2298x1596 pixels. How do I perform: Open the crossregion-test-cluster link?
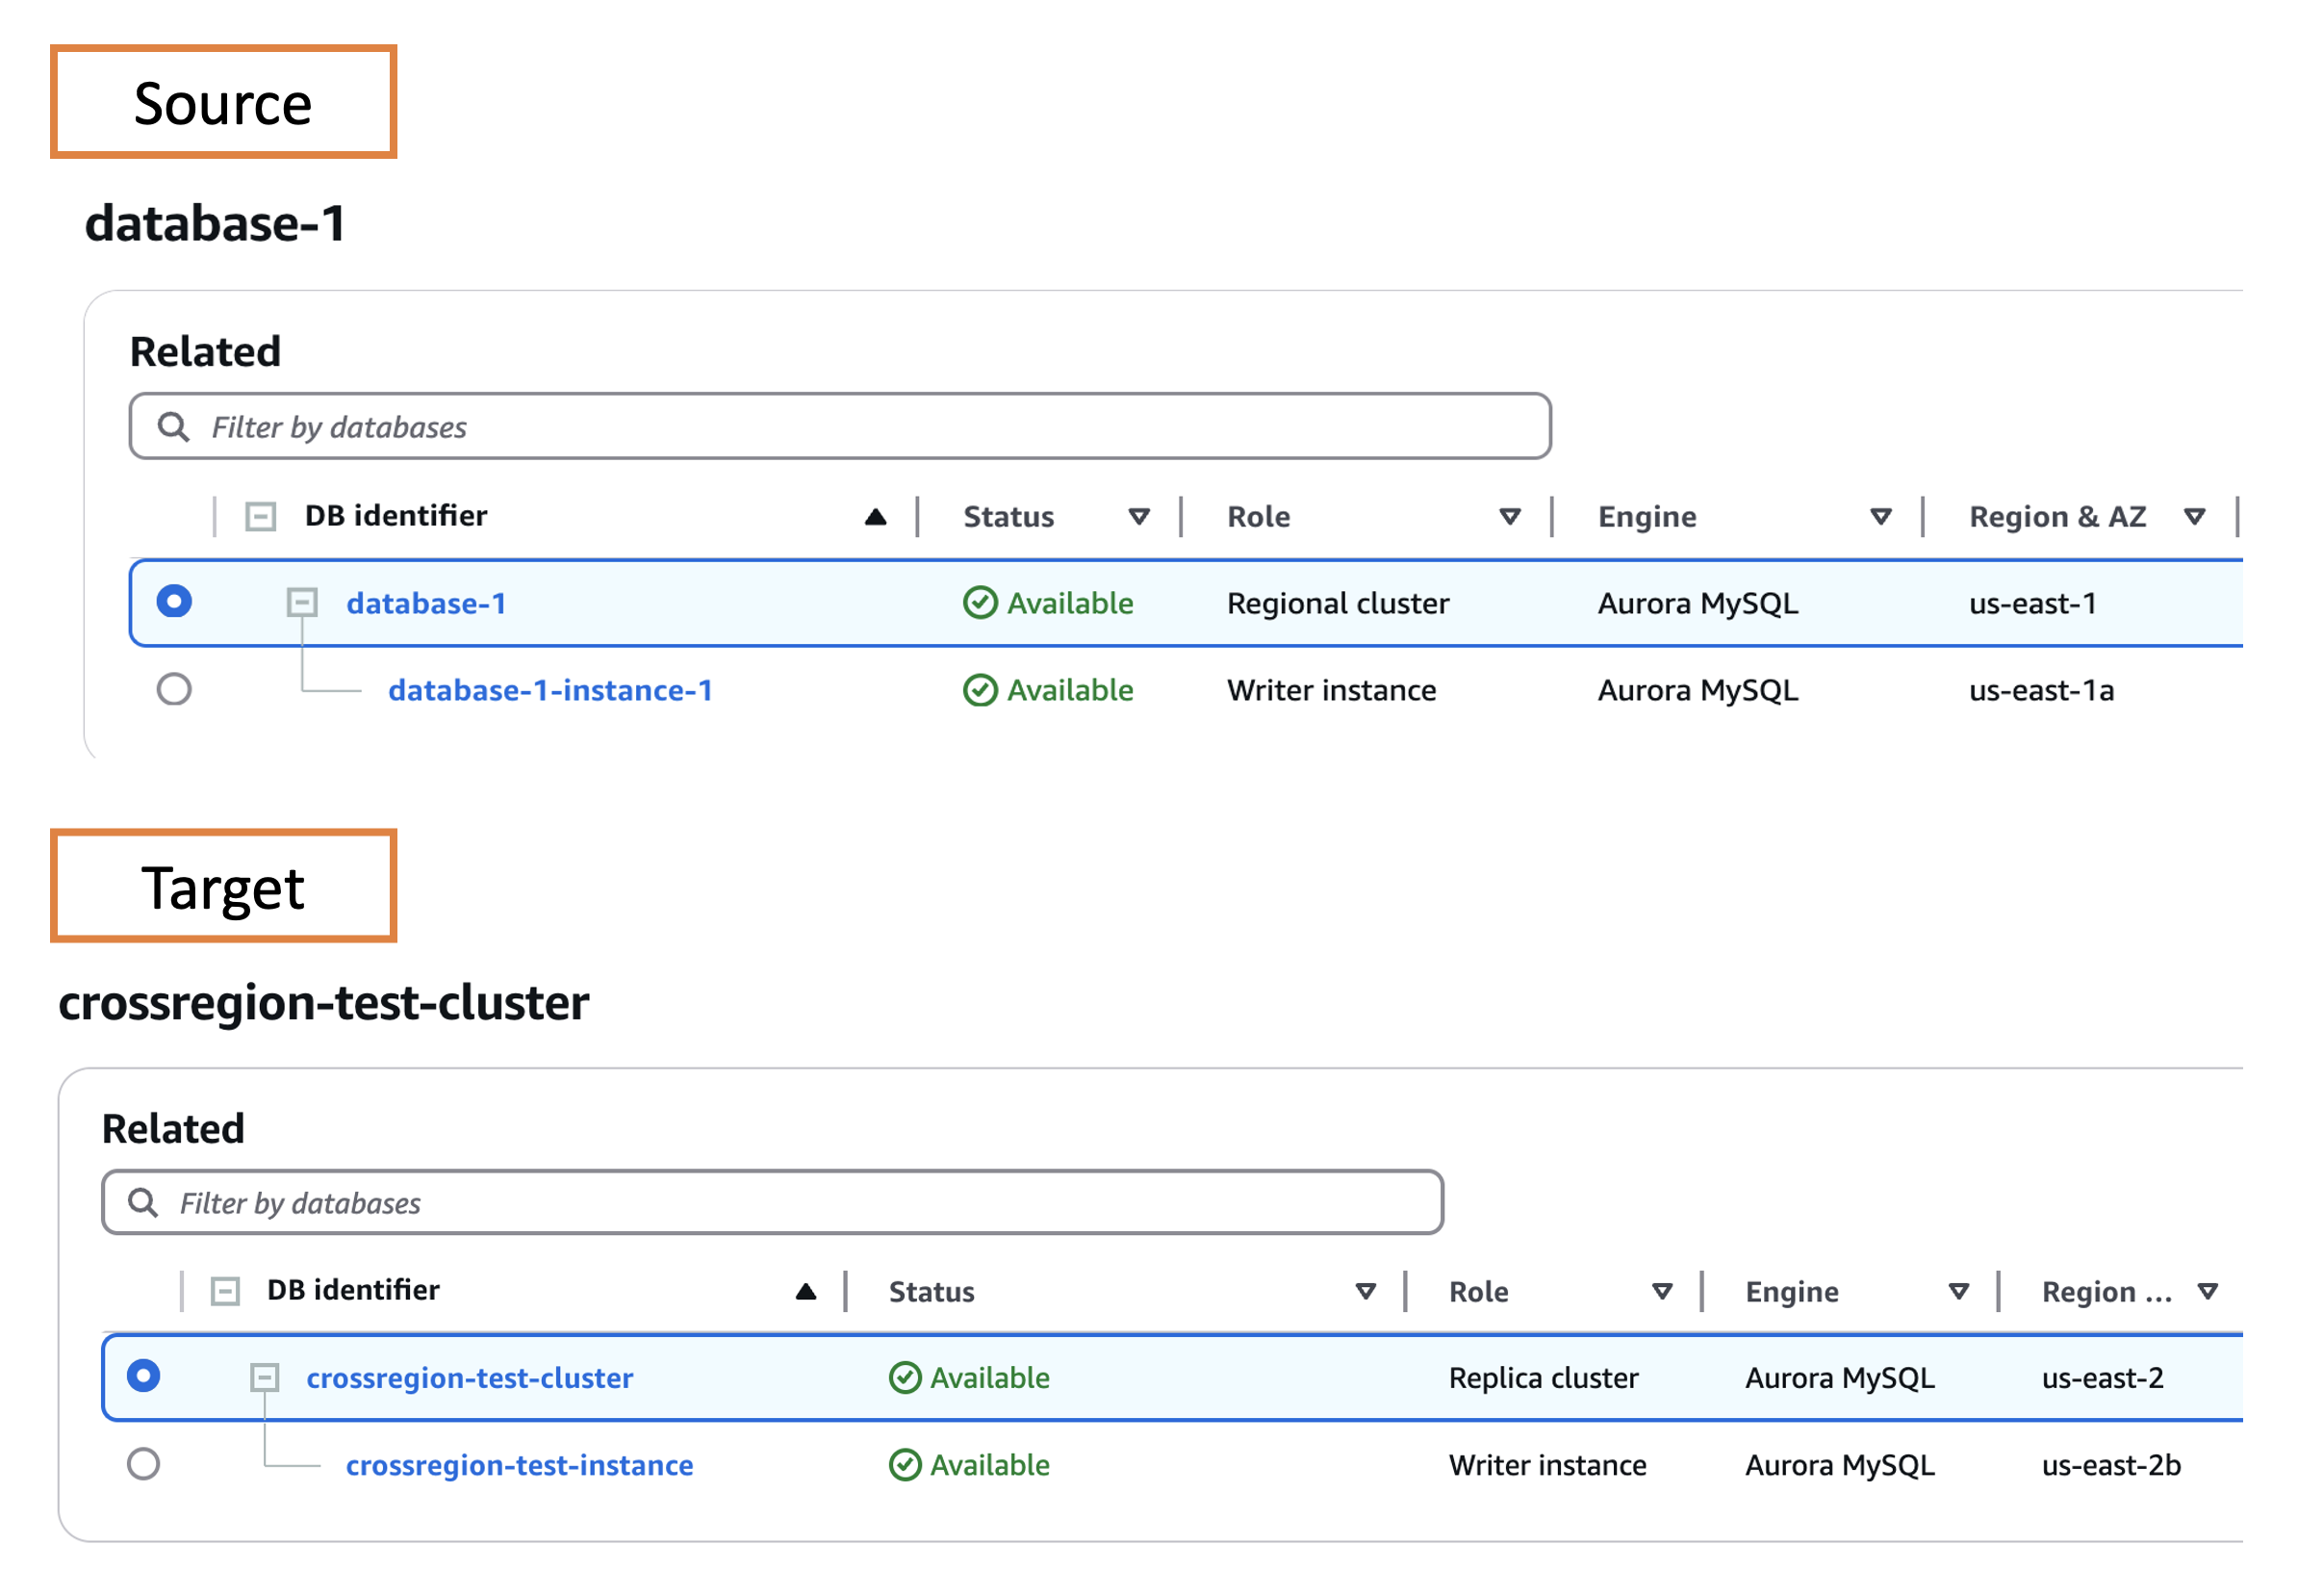469,1378
